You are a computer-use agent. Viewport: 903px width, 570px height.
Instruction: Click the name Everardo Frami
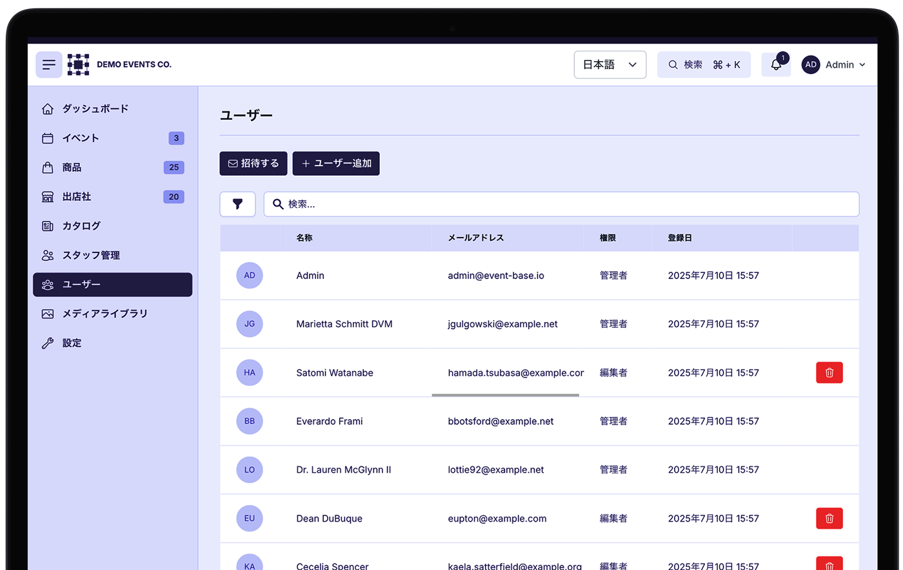[330, 421]
